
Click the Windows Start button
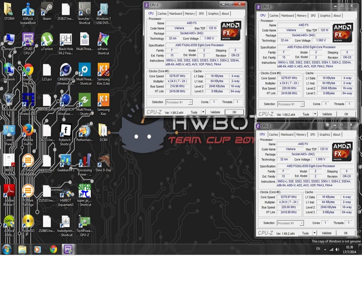7,250
